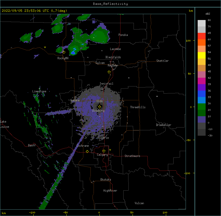Image resolution: width=221 pixels, height=216 pixels.
Task: Pick the slate-purple 10 dBZ legend swatch
Action: (x=202, y=120)
